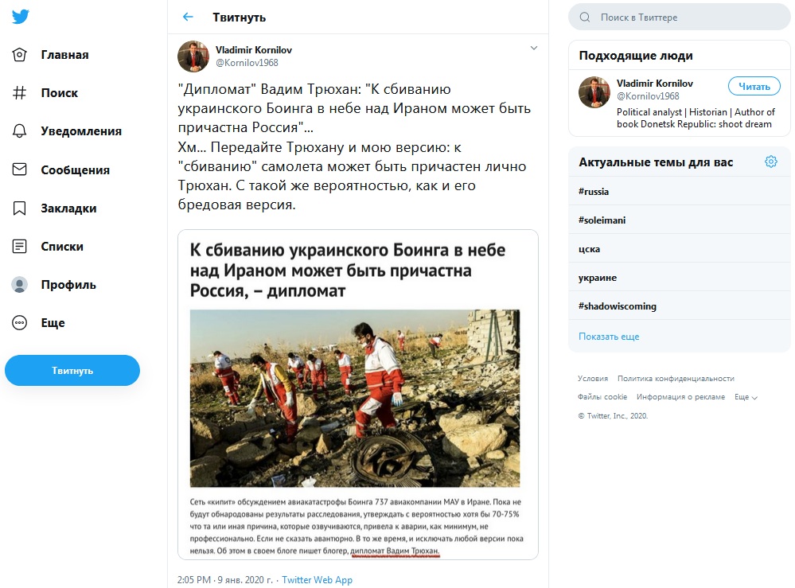Open the tweet options chevron menu
The image size is (795, 588).
pos(534,49)
